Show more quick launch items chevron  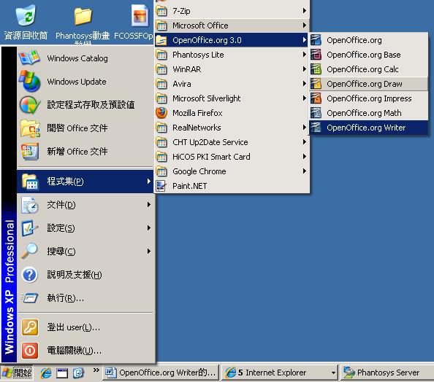point(96,370)
